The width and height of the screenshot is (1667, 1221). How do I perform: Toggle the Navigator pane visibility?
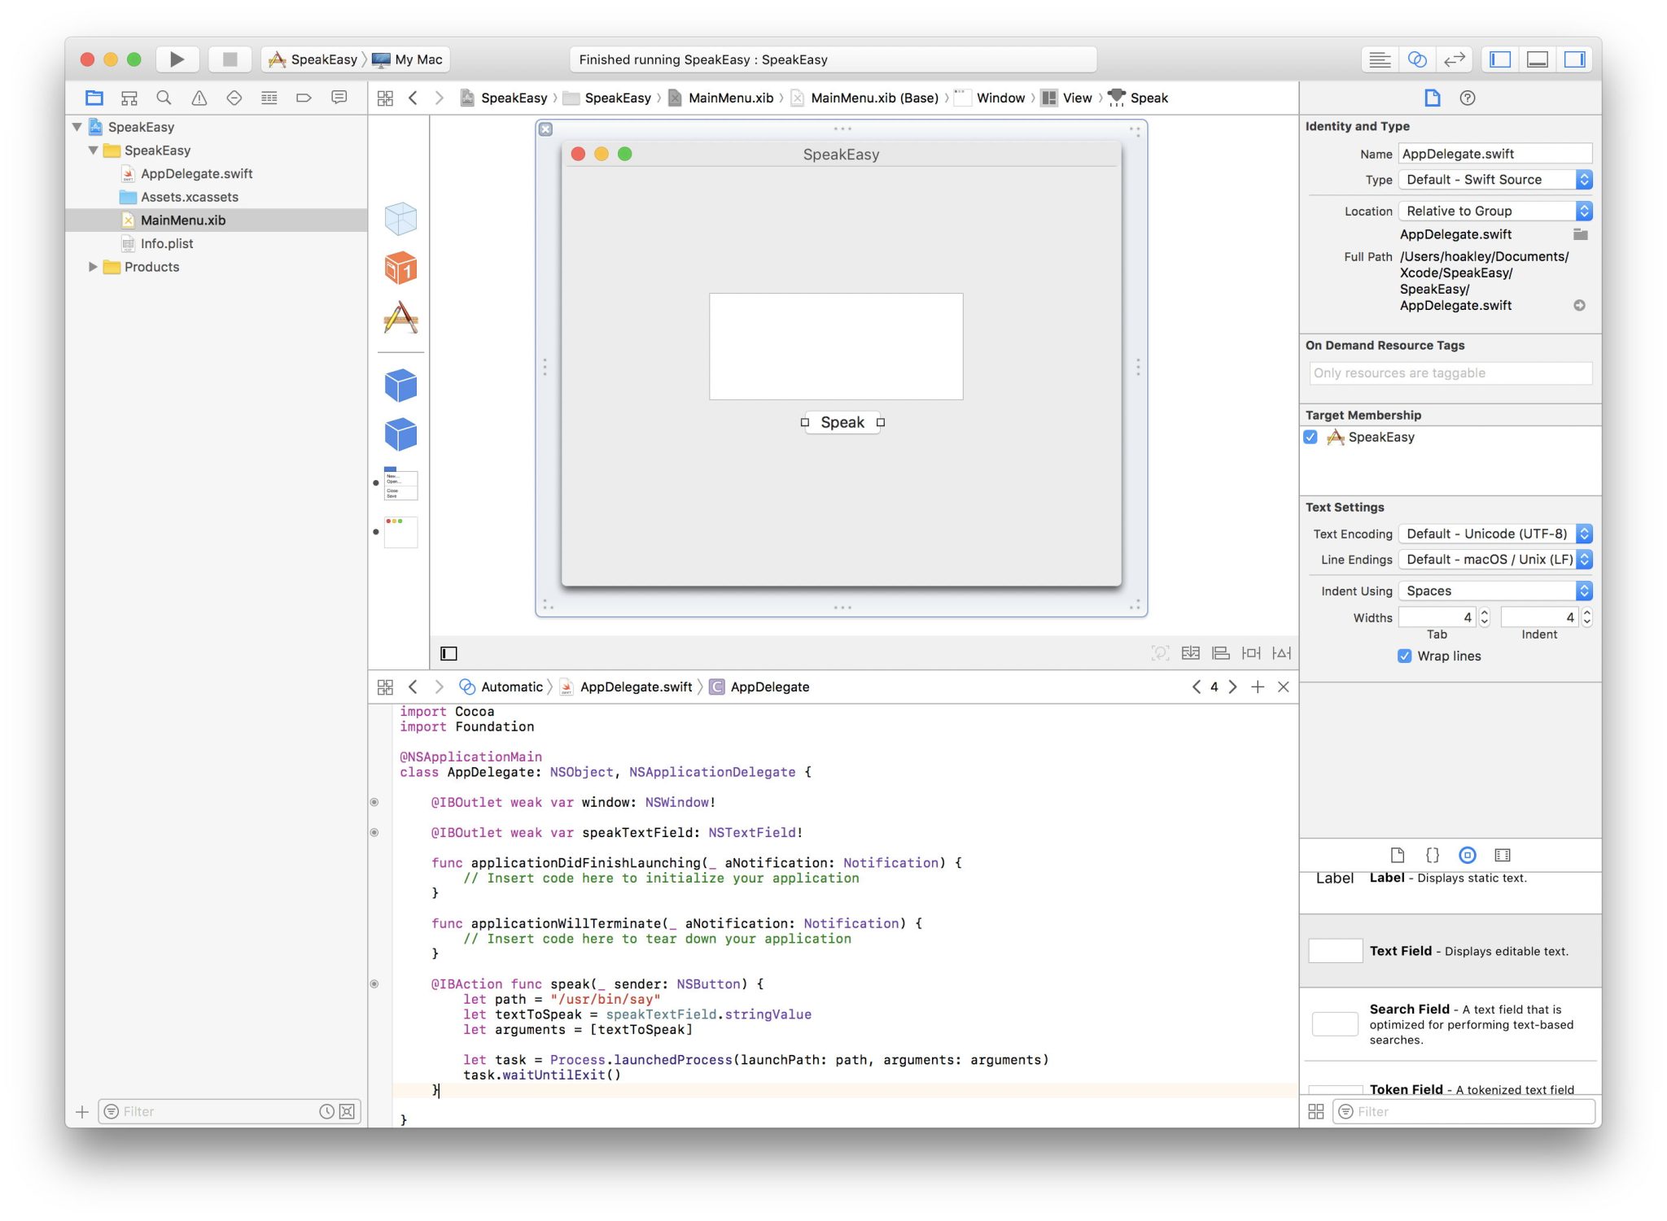tap(1500, 59)
